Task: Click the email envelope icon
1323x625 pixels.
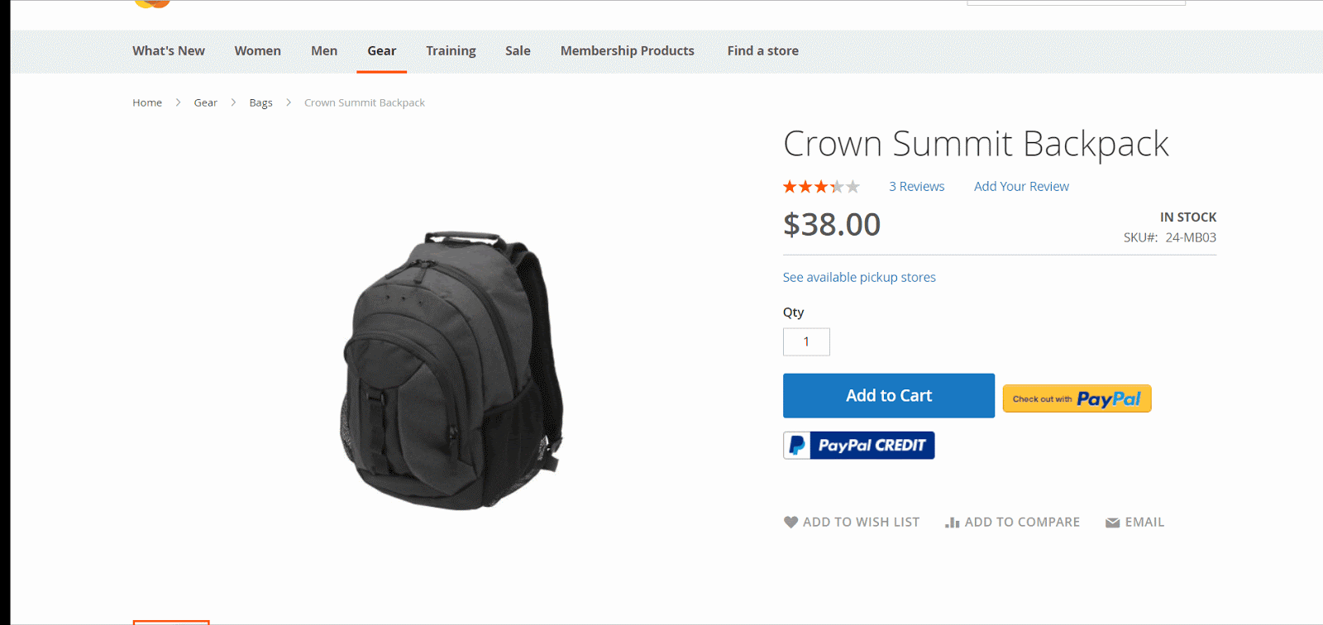Action: pos(1112,522)
